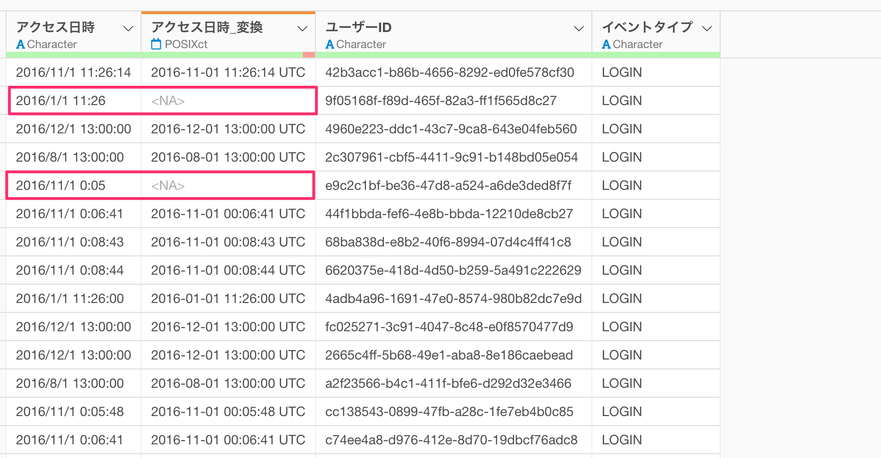Select cell 2016/11/1 11:26:14
Screen dimensions: 881x458
point(74,72)
